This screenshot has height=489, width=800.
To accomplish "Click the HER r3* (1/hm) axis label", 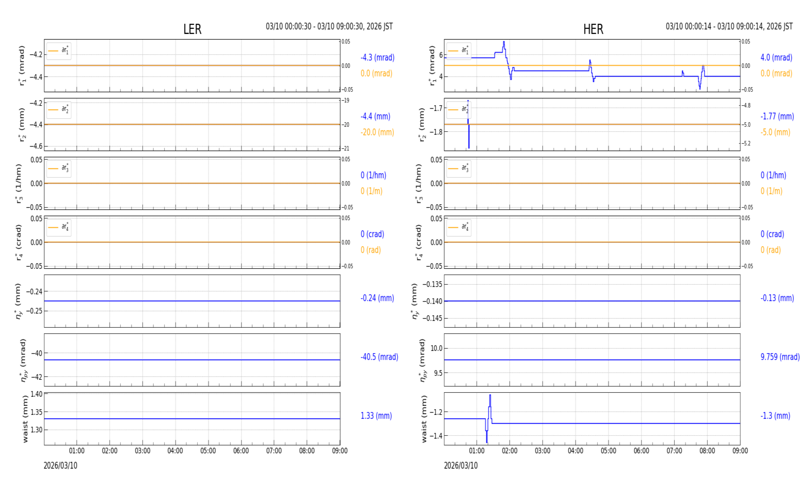I will point(419,183).
